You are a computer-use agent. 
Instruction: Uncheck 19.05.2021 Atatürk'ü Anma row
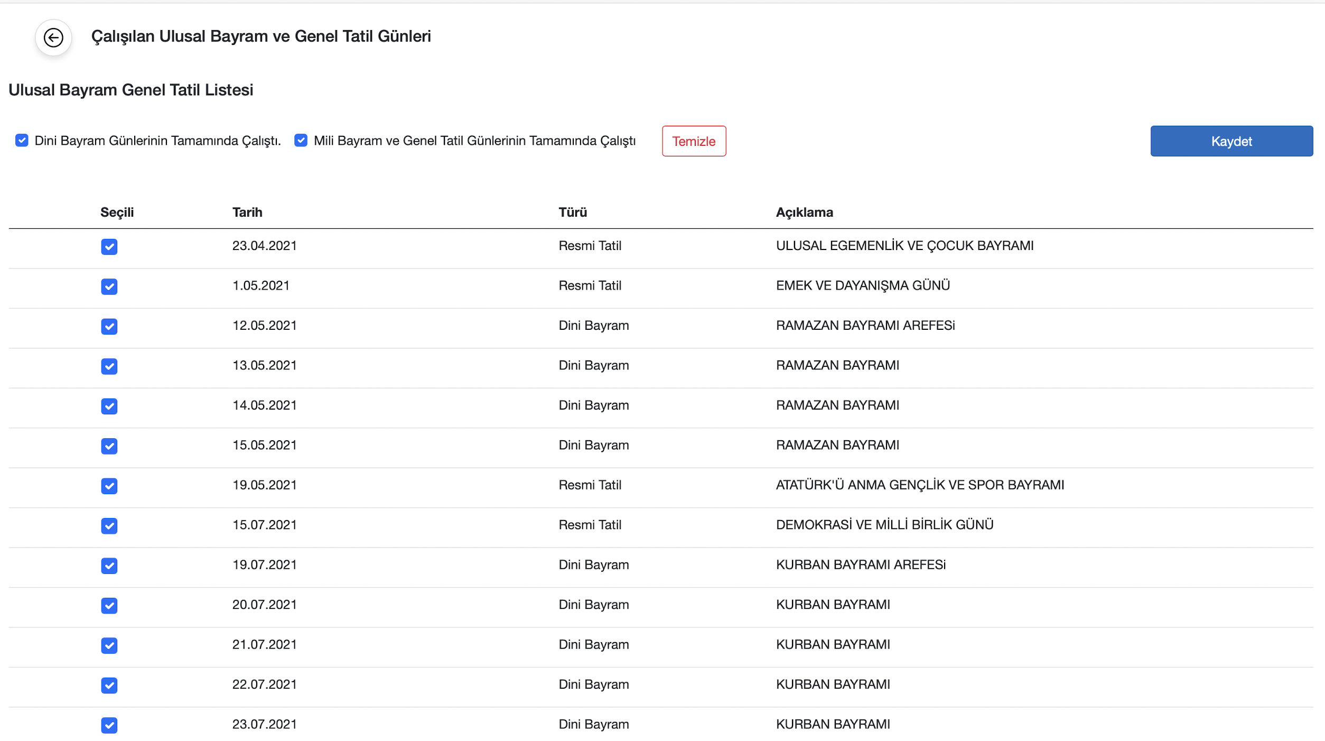(109, 486)
